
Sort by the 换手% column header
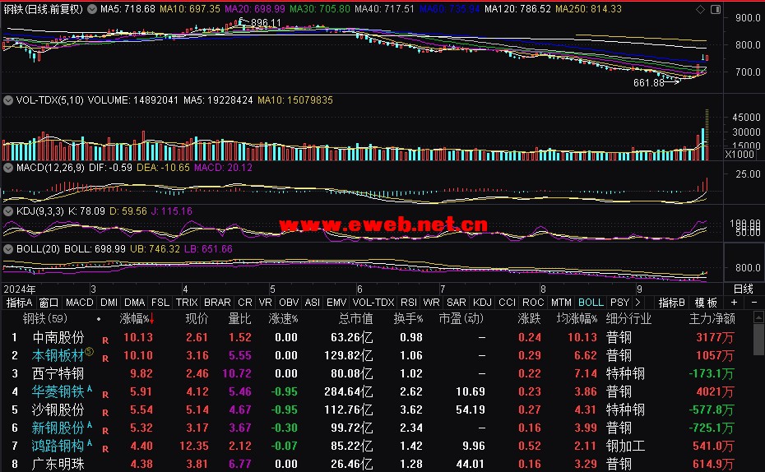408,319
